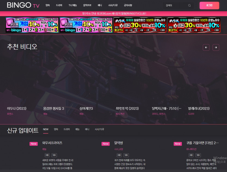The width and height of the screenshot is (227, 172).
Task: Open the 영화 menu in top navigation
Action: (48, 5)
